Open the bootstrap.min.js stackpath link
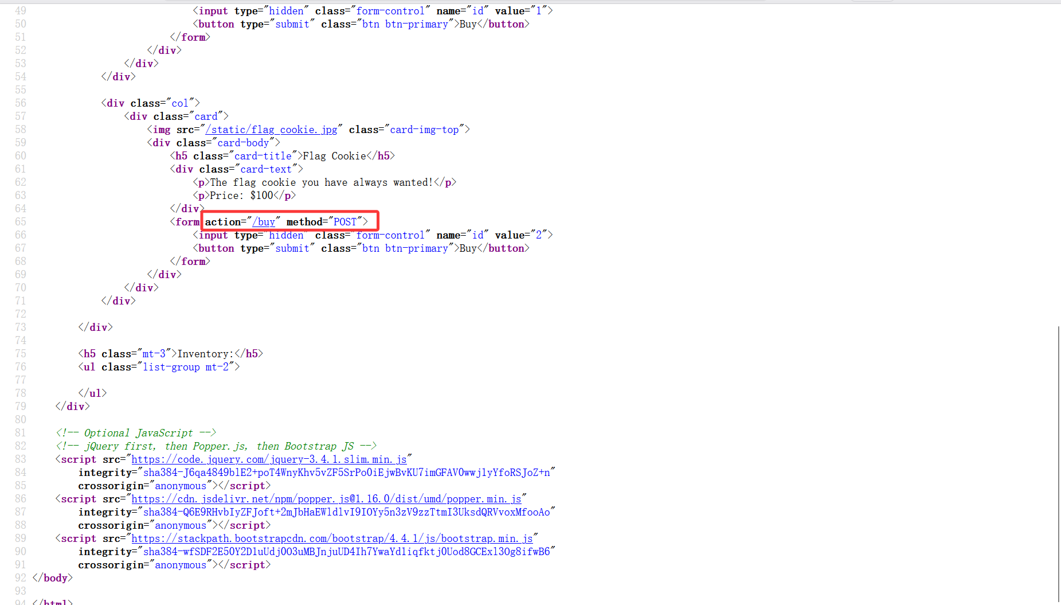 [x=332, y=538]
